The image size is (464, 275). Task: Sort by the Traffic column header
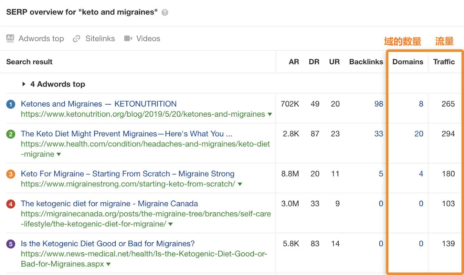point(444,62)
